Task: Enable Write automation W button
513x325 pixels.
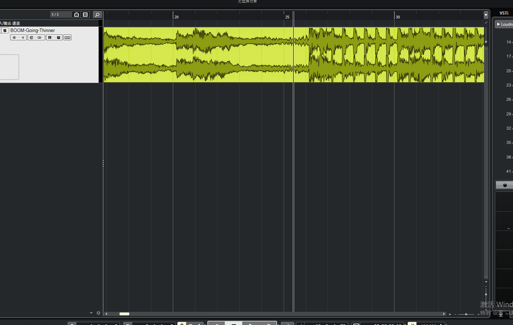Action: pos(58,38)
